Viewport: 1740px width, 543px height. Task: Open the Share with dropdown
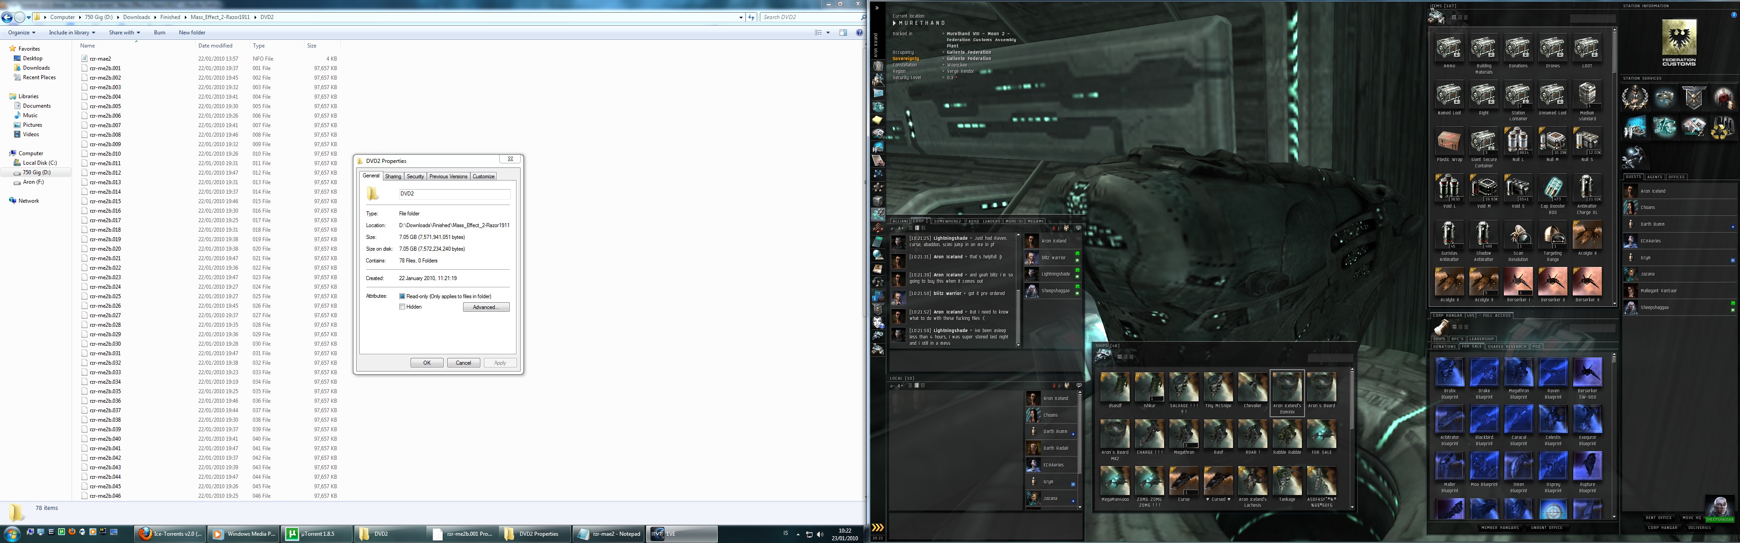click(124, 33)
